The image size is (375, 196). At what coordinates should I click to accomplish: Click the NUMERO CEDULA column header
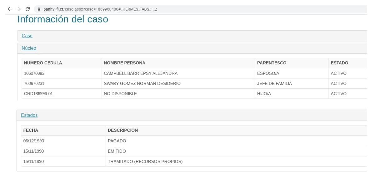click(x=43, y=63)
